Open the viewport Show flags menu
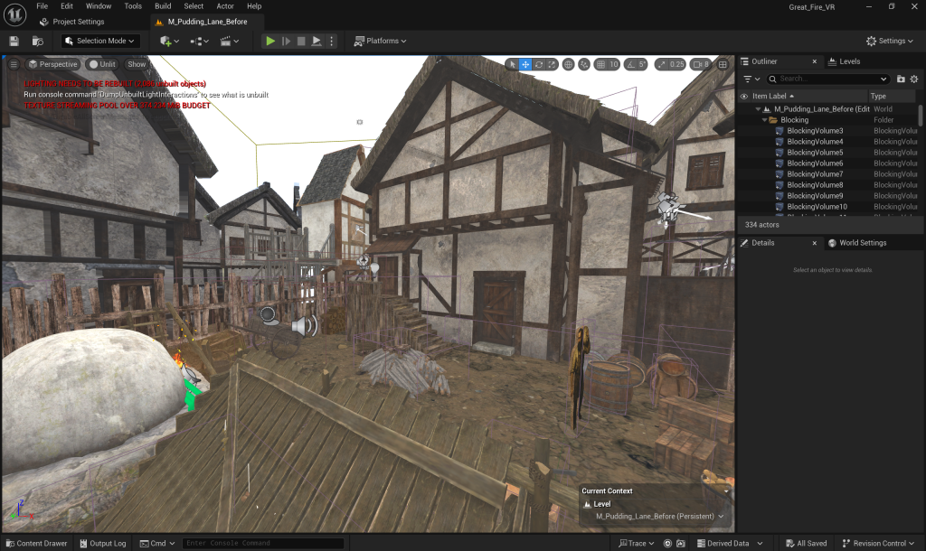The height and width of the screenshot is (551, 926). [x=137, y=64]
